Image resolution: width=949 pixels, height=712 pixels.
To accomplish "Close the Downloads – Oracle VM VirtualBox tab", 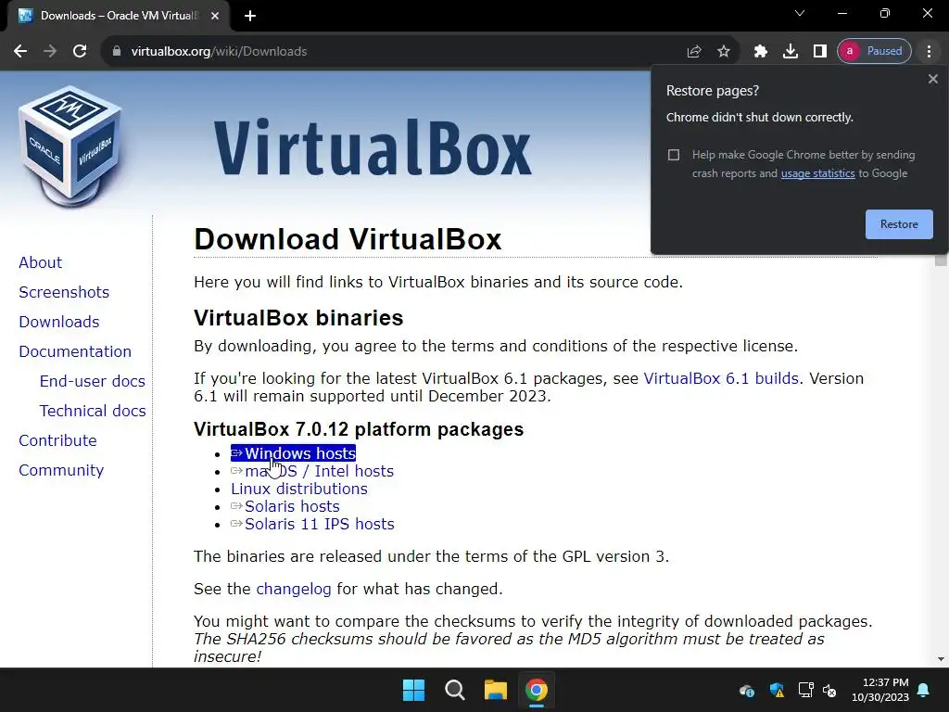I will pyautogui.click(x=215, y=16).
